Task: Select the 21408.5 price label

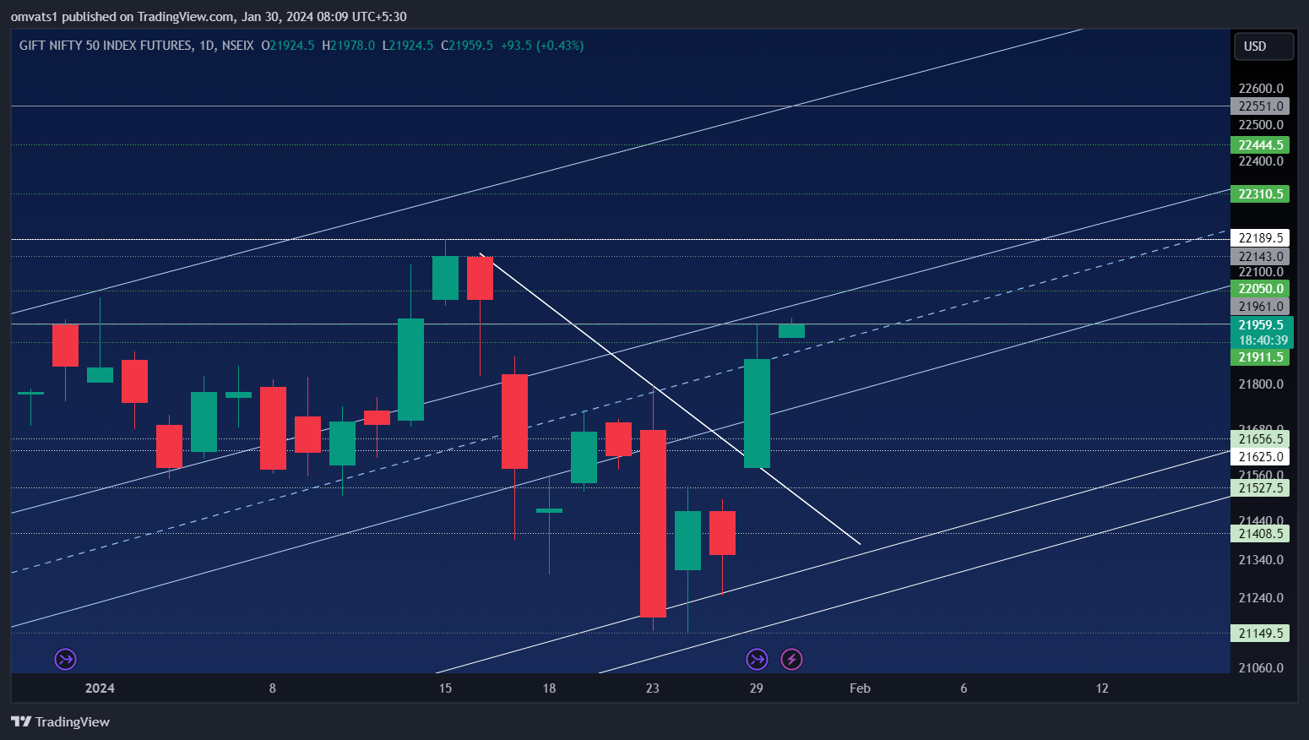Action: pos(1260,534)
